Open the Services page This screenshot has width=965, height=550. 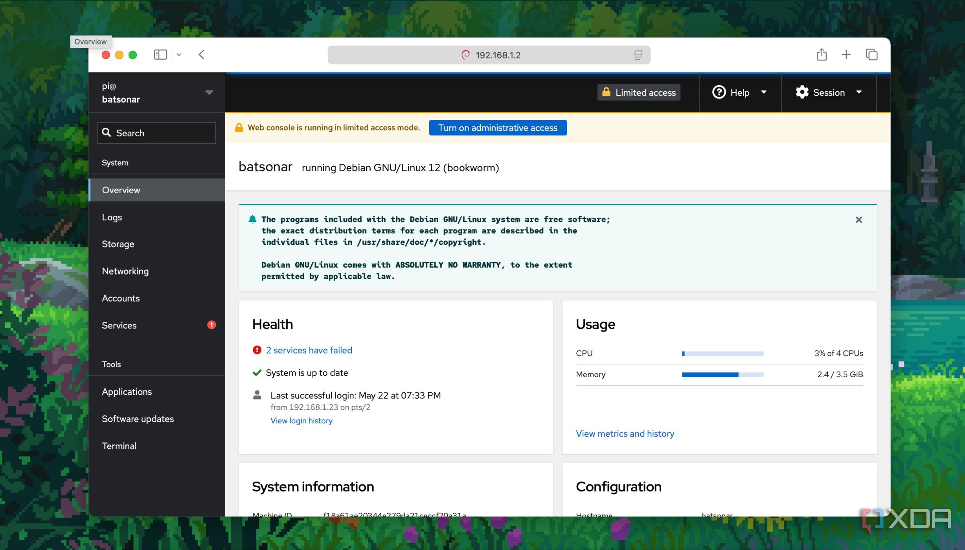(x=157, y=325)
